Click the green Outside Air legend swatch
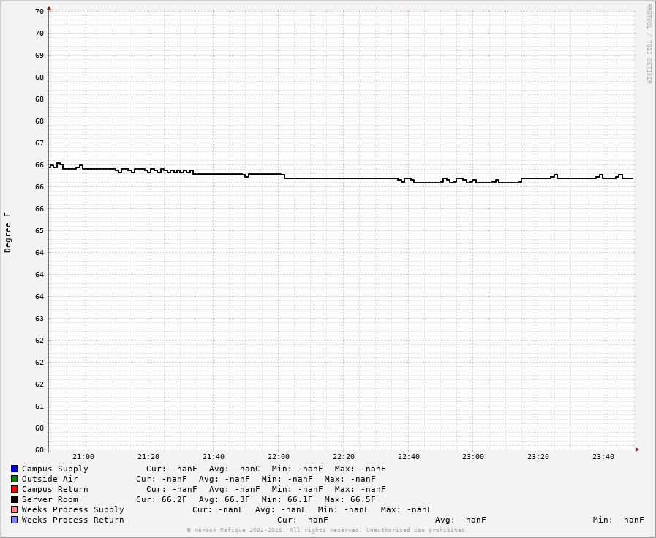 tap(14, 479)
